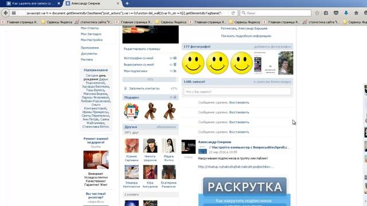
Task: Go to the home page icon
Action: click(x=356, y=13)
